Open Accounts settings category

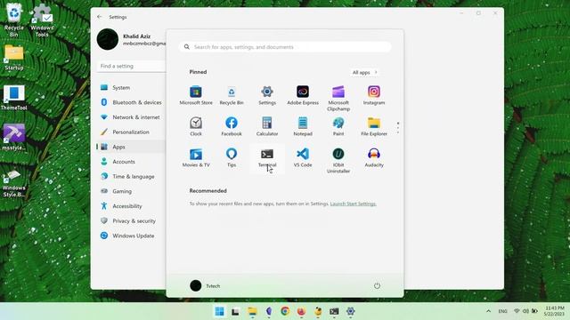131,162
